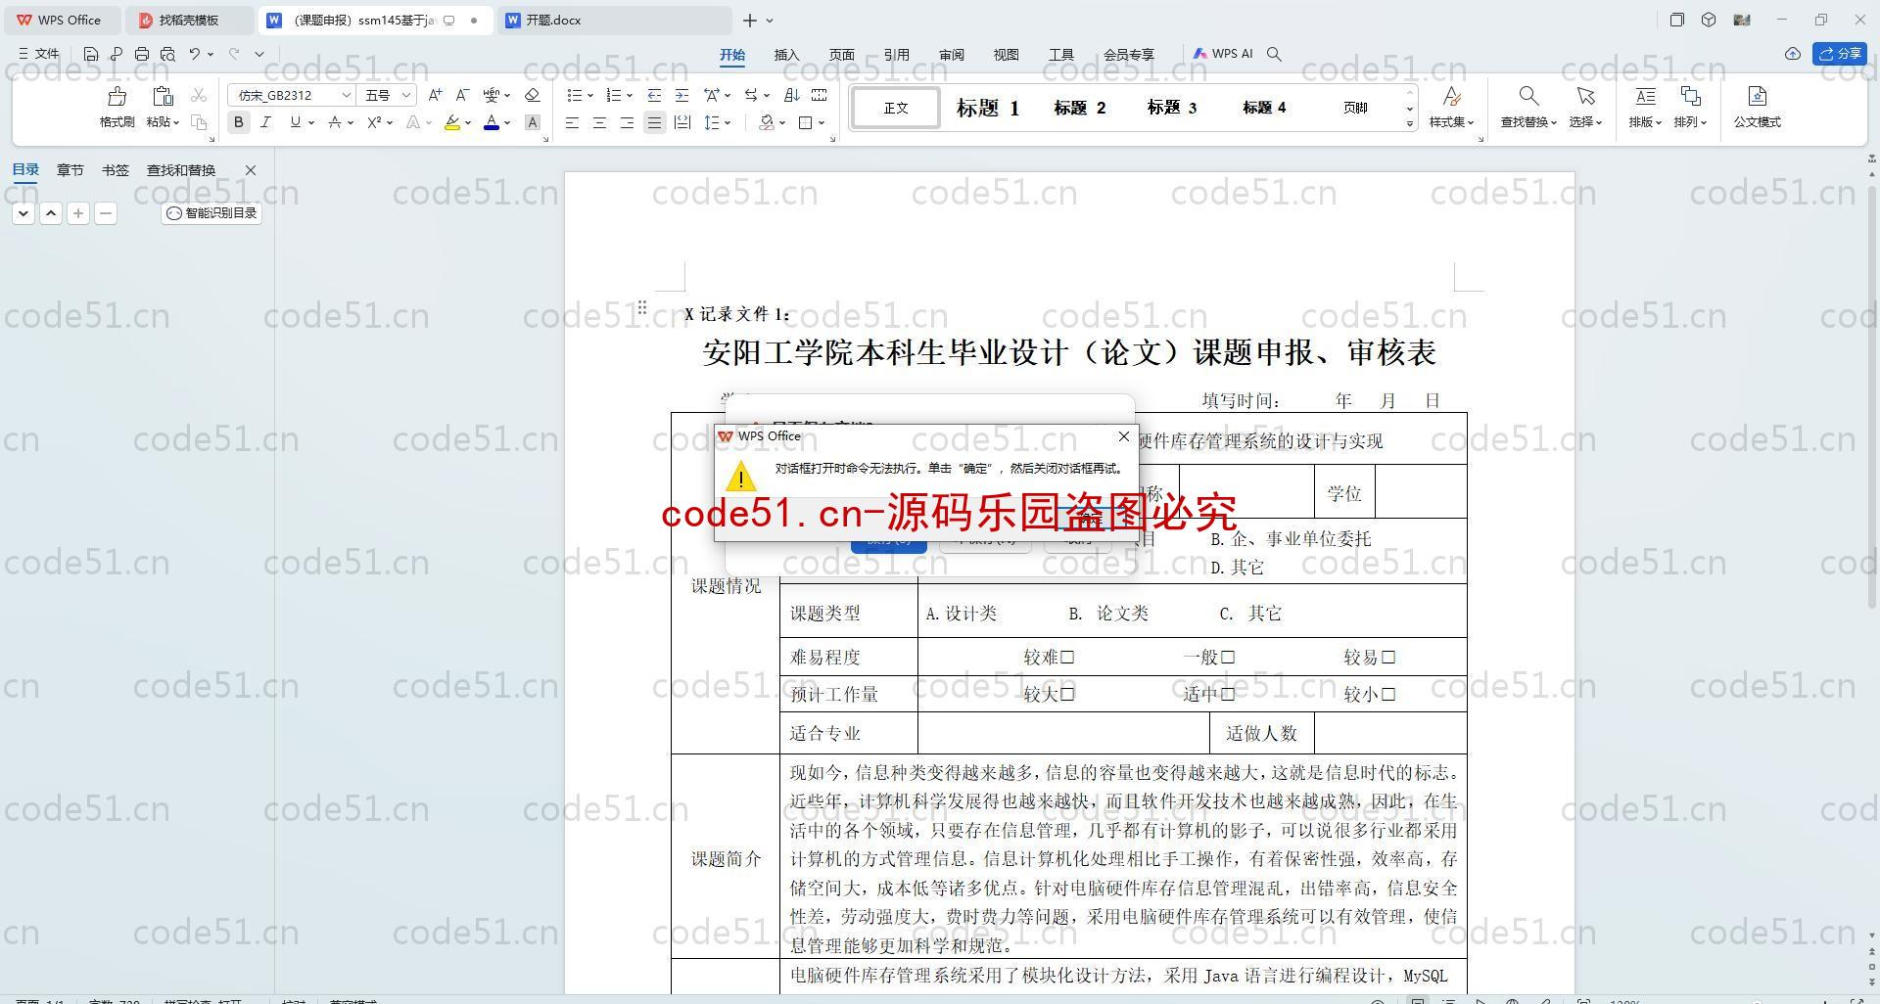
Task: Toggle Underline formatting
Action: (x=295, y=122)
